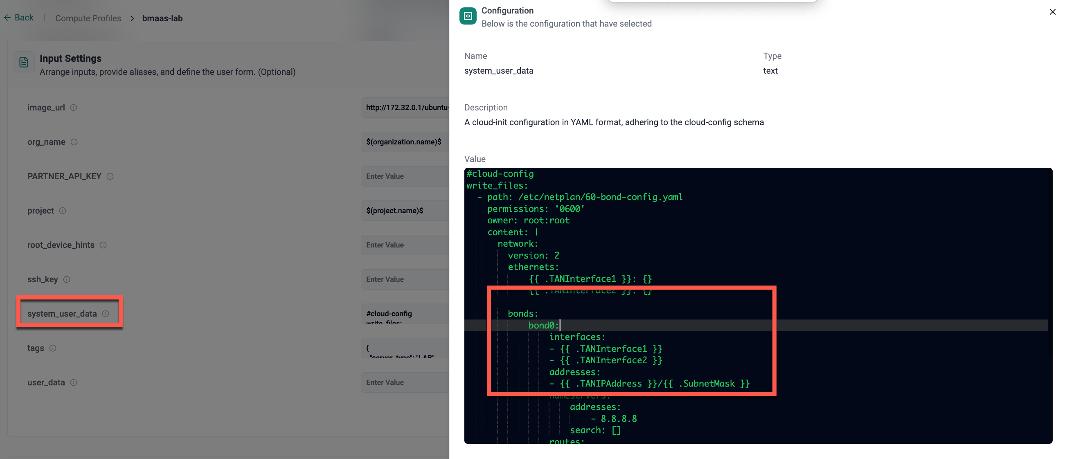1067x459 pixels.
Task: Click the system_user_data cloud-config field
Action: coord(405,314)
